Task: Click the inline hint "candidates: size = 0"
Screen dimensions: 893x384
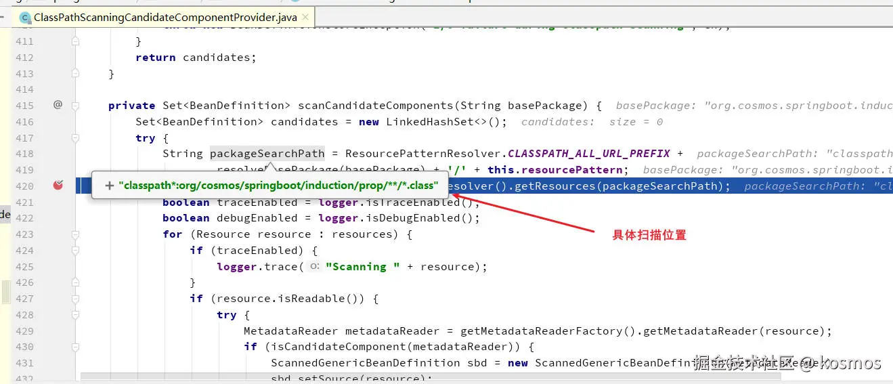Action: (x=592, y=122)
